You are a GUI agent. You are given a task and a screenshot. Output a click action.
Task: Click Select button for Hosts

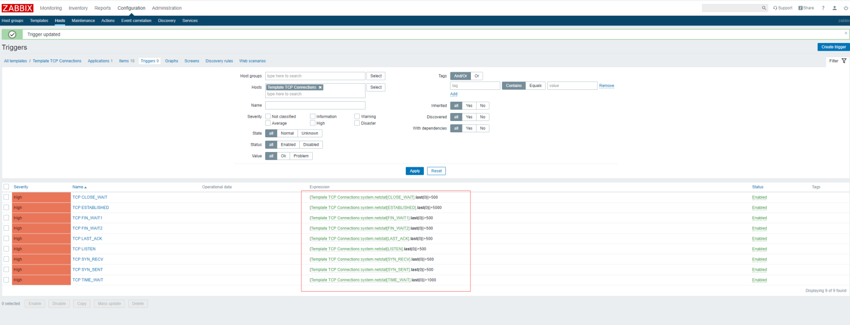pos(376,87)
